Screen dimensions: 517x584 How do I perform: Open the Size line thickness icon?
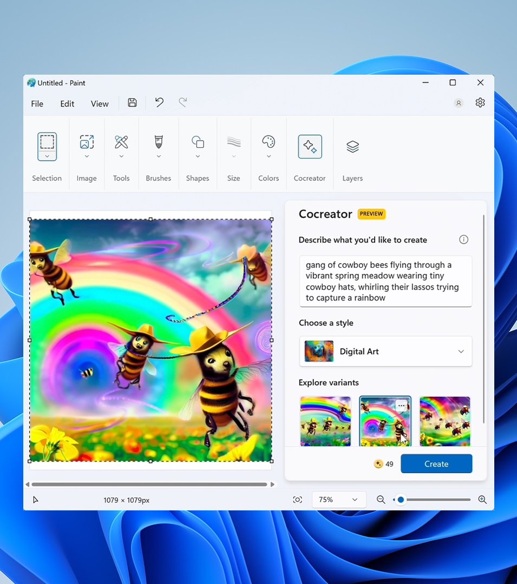click(234, 142)
